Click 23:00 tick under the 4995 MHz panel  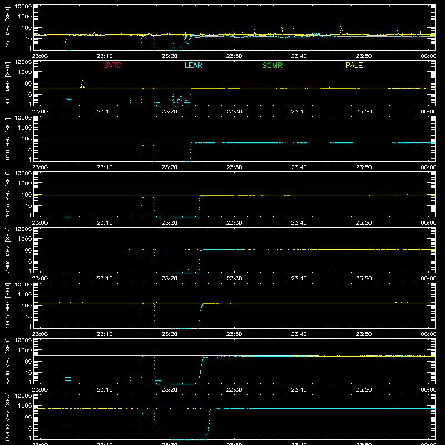(40, 334)
